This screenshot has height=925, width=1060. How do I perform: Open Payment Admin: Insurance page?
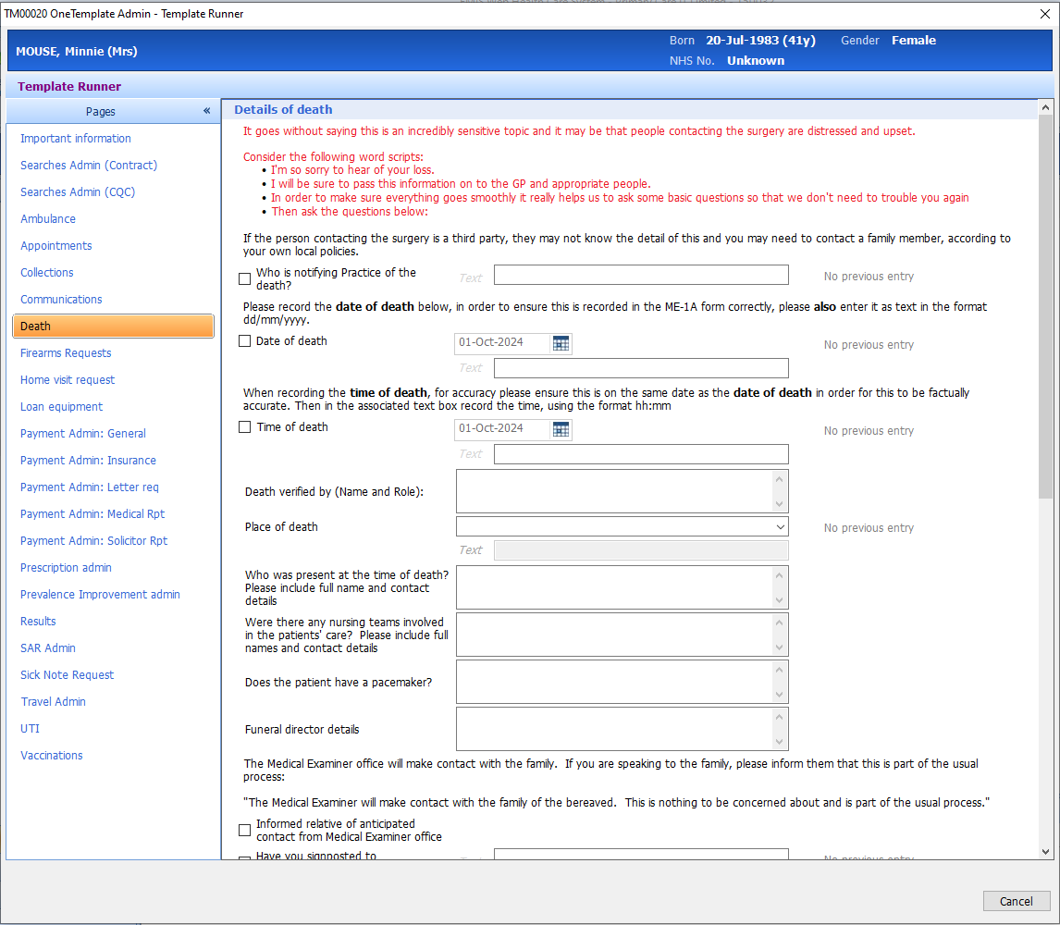[x=88, y=461]
